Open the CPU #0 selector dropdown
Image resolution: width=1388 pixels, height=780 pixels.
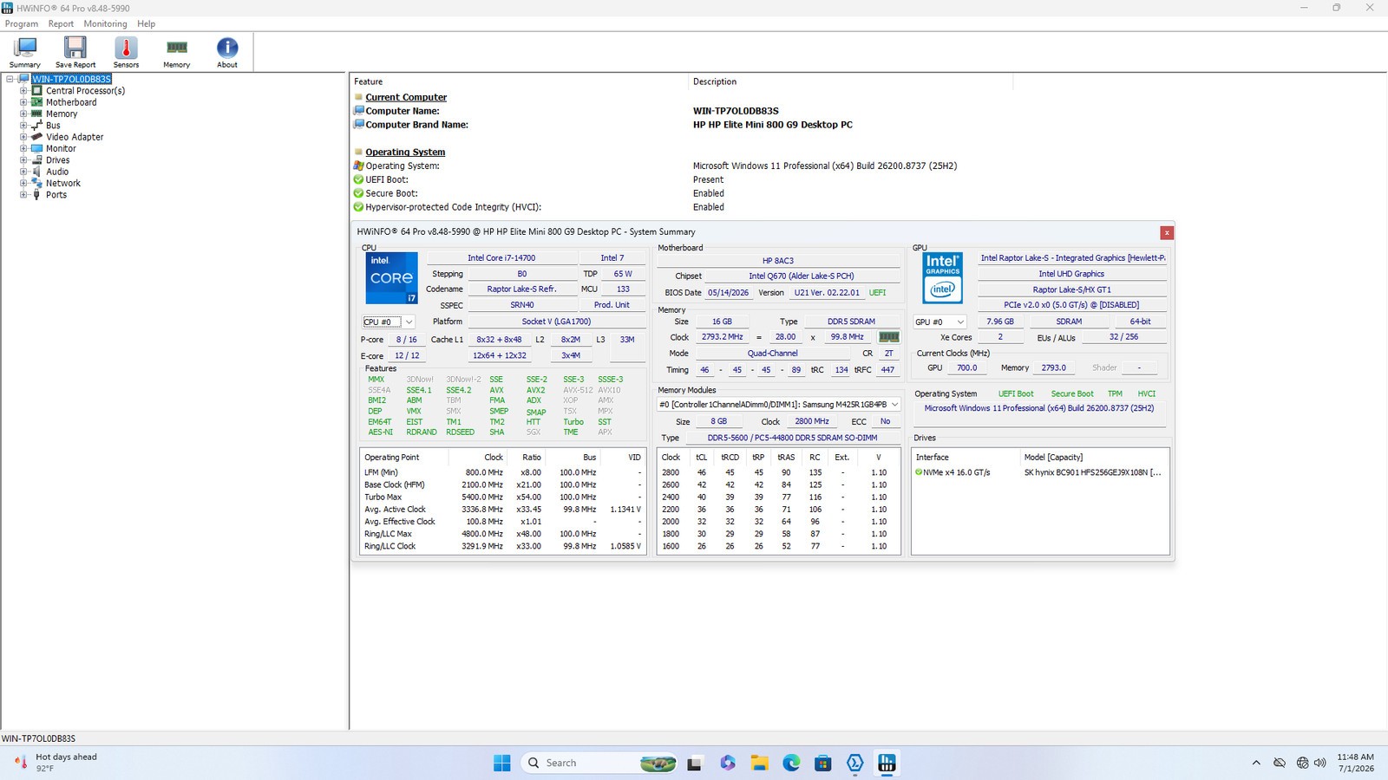tap(389, 322)
